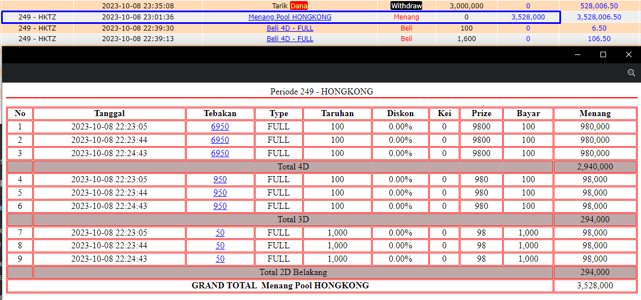
Task: Click the 528,006.50 balance value
Action: [599, 6]
